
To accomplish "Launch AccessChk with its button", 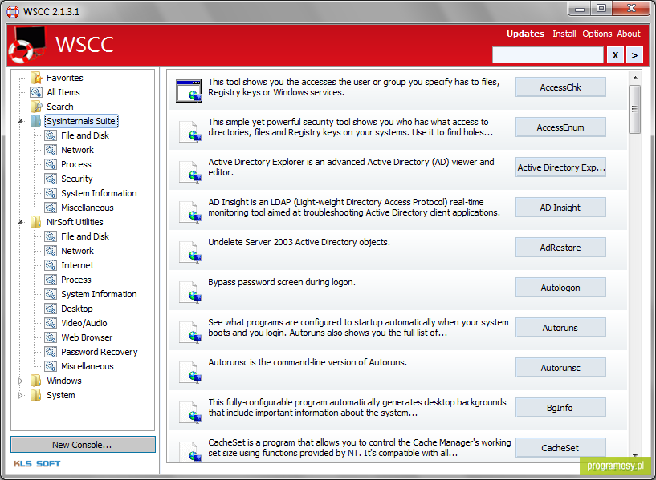I will point(560,87).
